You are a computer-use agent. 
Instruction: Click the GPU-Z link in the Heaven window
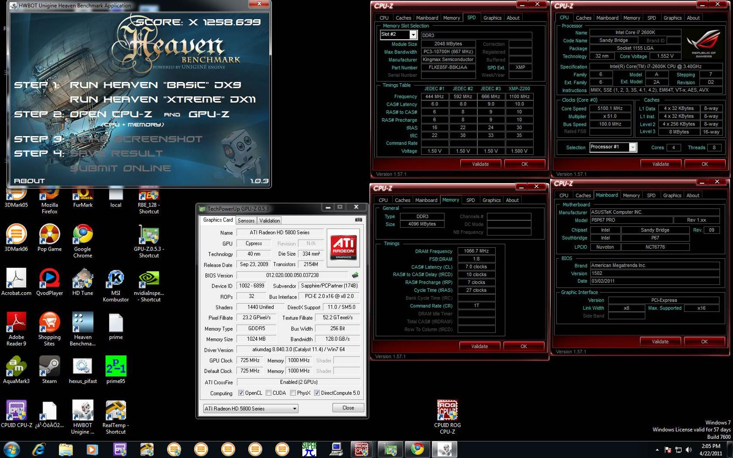click(x=209, y=114)
